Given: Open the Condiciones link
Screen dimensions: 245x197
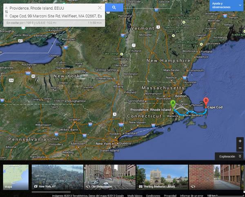Looking at the screenshot, I should click(153, 196).
